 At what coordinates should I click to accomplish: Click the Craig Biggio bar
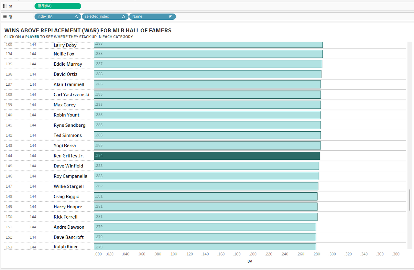click(206, 197)
